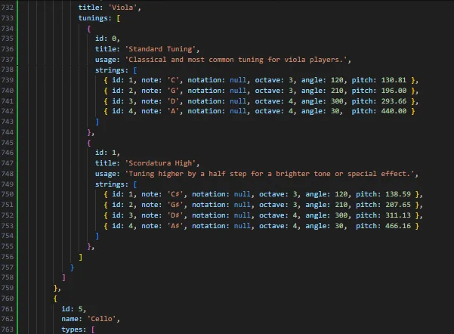Click the note 'D♯' on line 752
Image resolution: width=454 pixels, height=334 pixels.
[175, 215]
